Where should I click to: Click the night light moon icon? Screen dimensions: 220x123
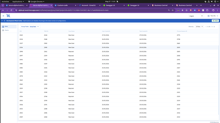tap(206, 2)
